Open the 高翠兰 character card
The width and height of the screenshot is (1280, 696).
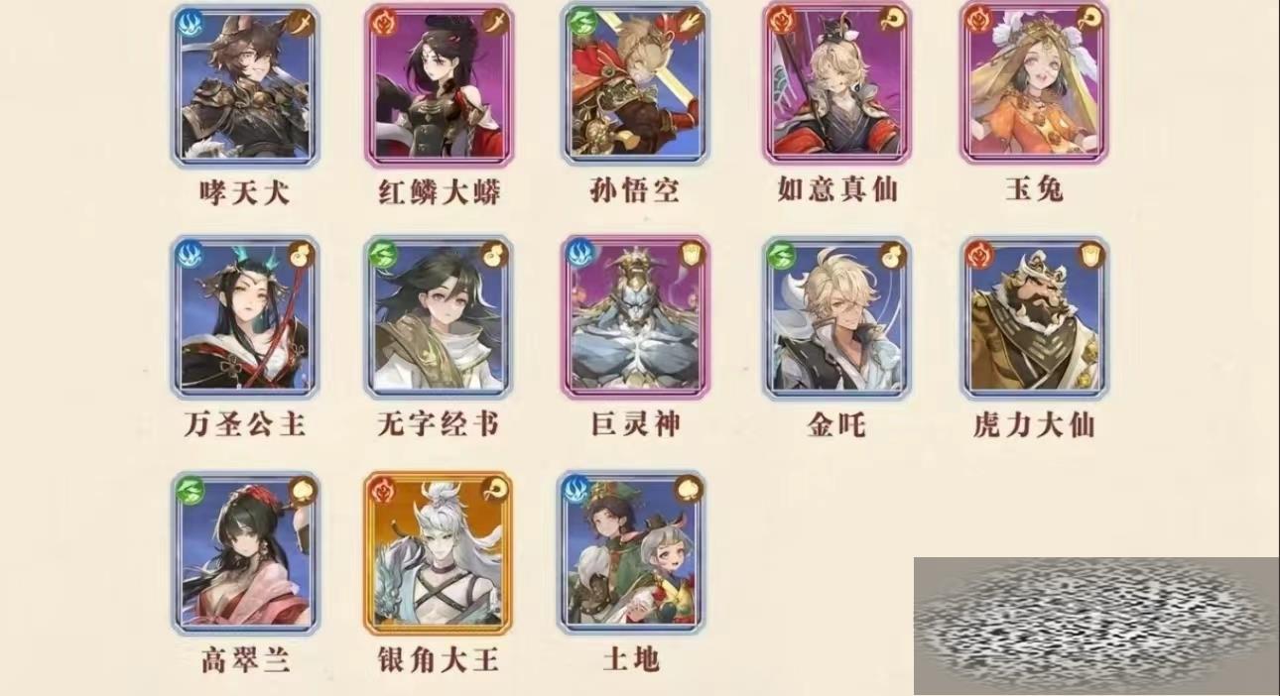[x=244, y=552]
